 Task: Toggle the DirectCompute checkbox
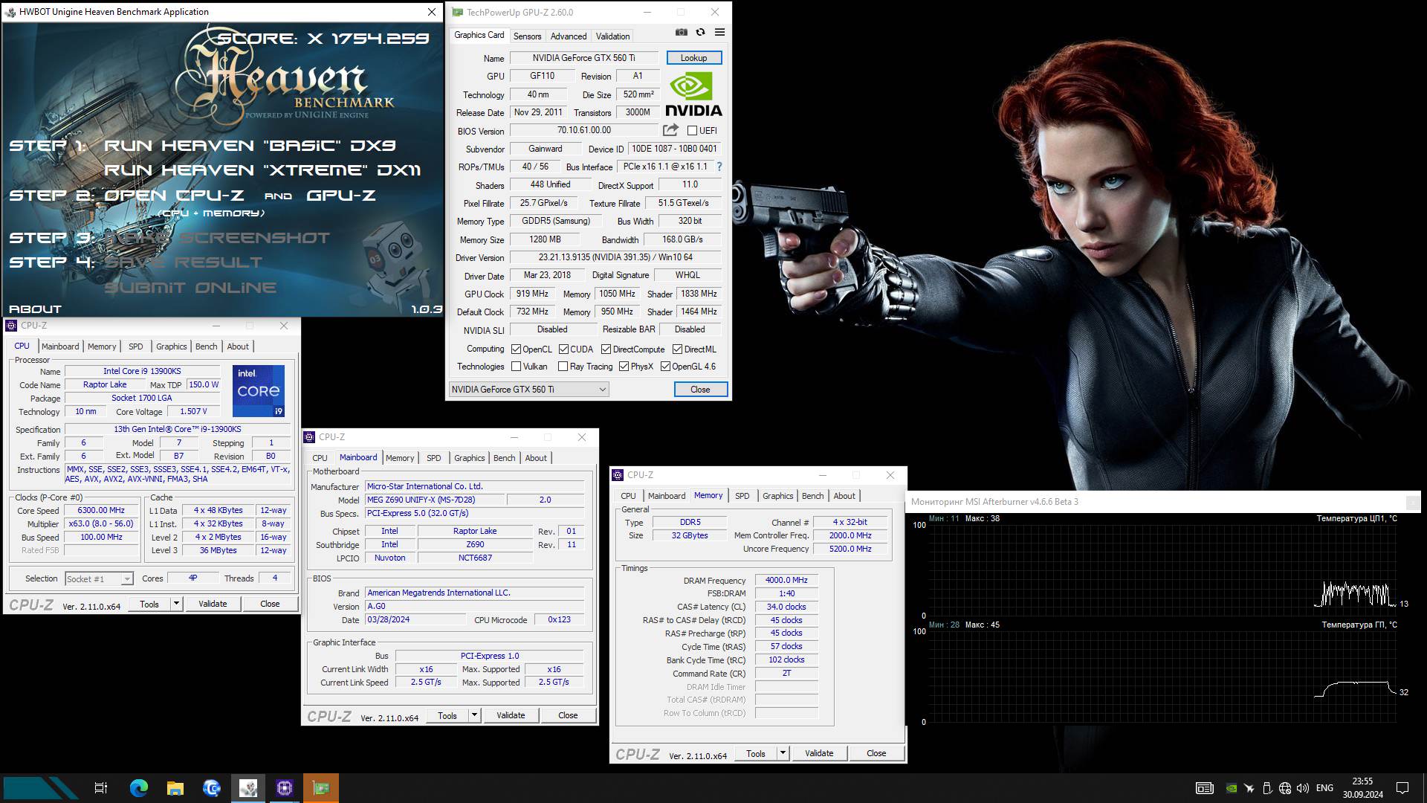[606, 349]
